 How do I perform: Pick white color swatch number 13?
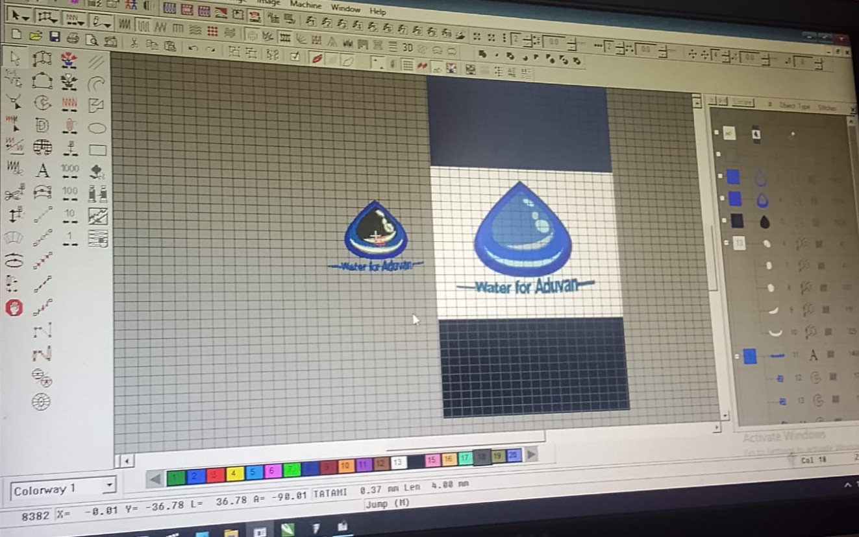tap(398, 462)
